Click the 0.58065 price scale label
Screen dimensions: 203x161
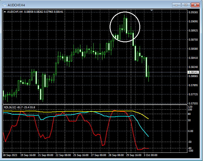coord(193,76)
